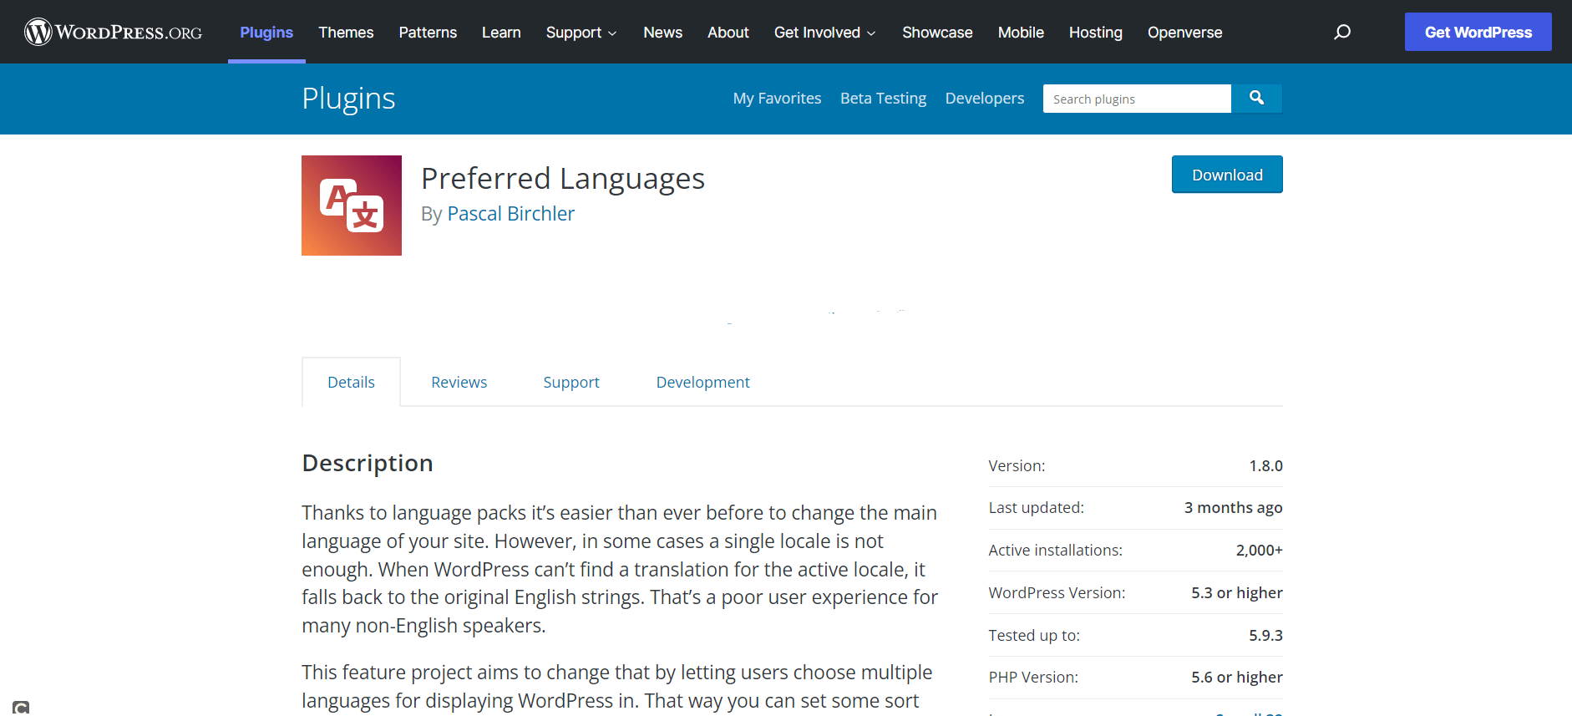Switch to the Reviews tab
The width and height of the screenshot is (1572, 716).
click(459, 382)
